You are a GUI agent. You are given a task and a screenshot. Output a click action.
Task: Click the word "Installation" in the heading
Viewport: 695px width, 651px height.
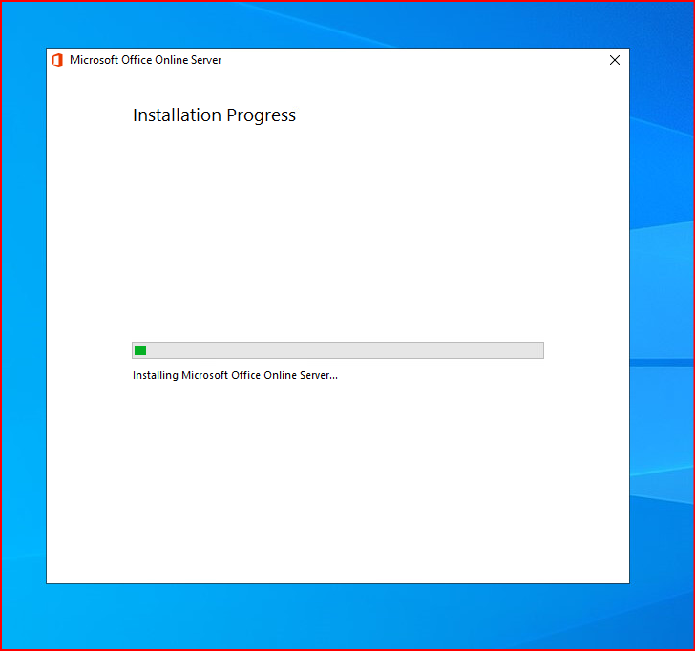click(x=176, y=115)
